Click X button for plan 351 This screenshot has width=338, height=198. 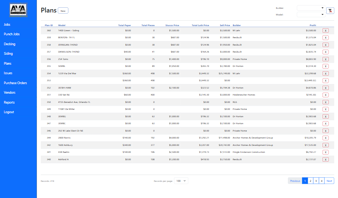(325, 95)
